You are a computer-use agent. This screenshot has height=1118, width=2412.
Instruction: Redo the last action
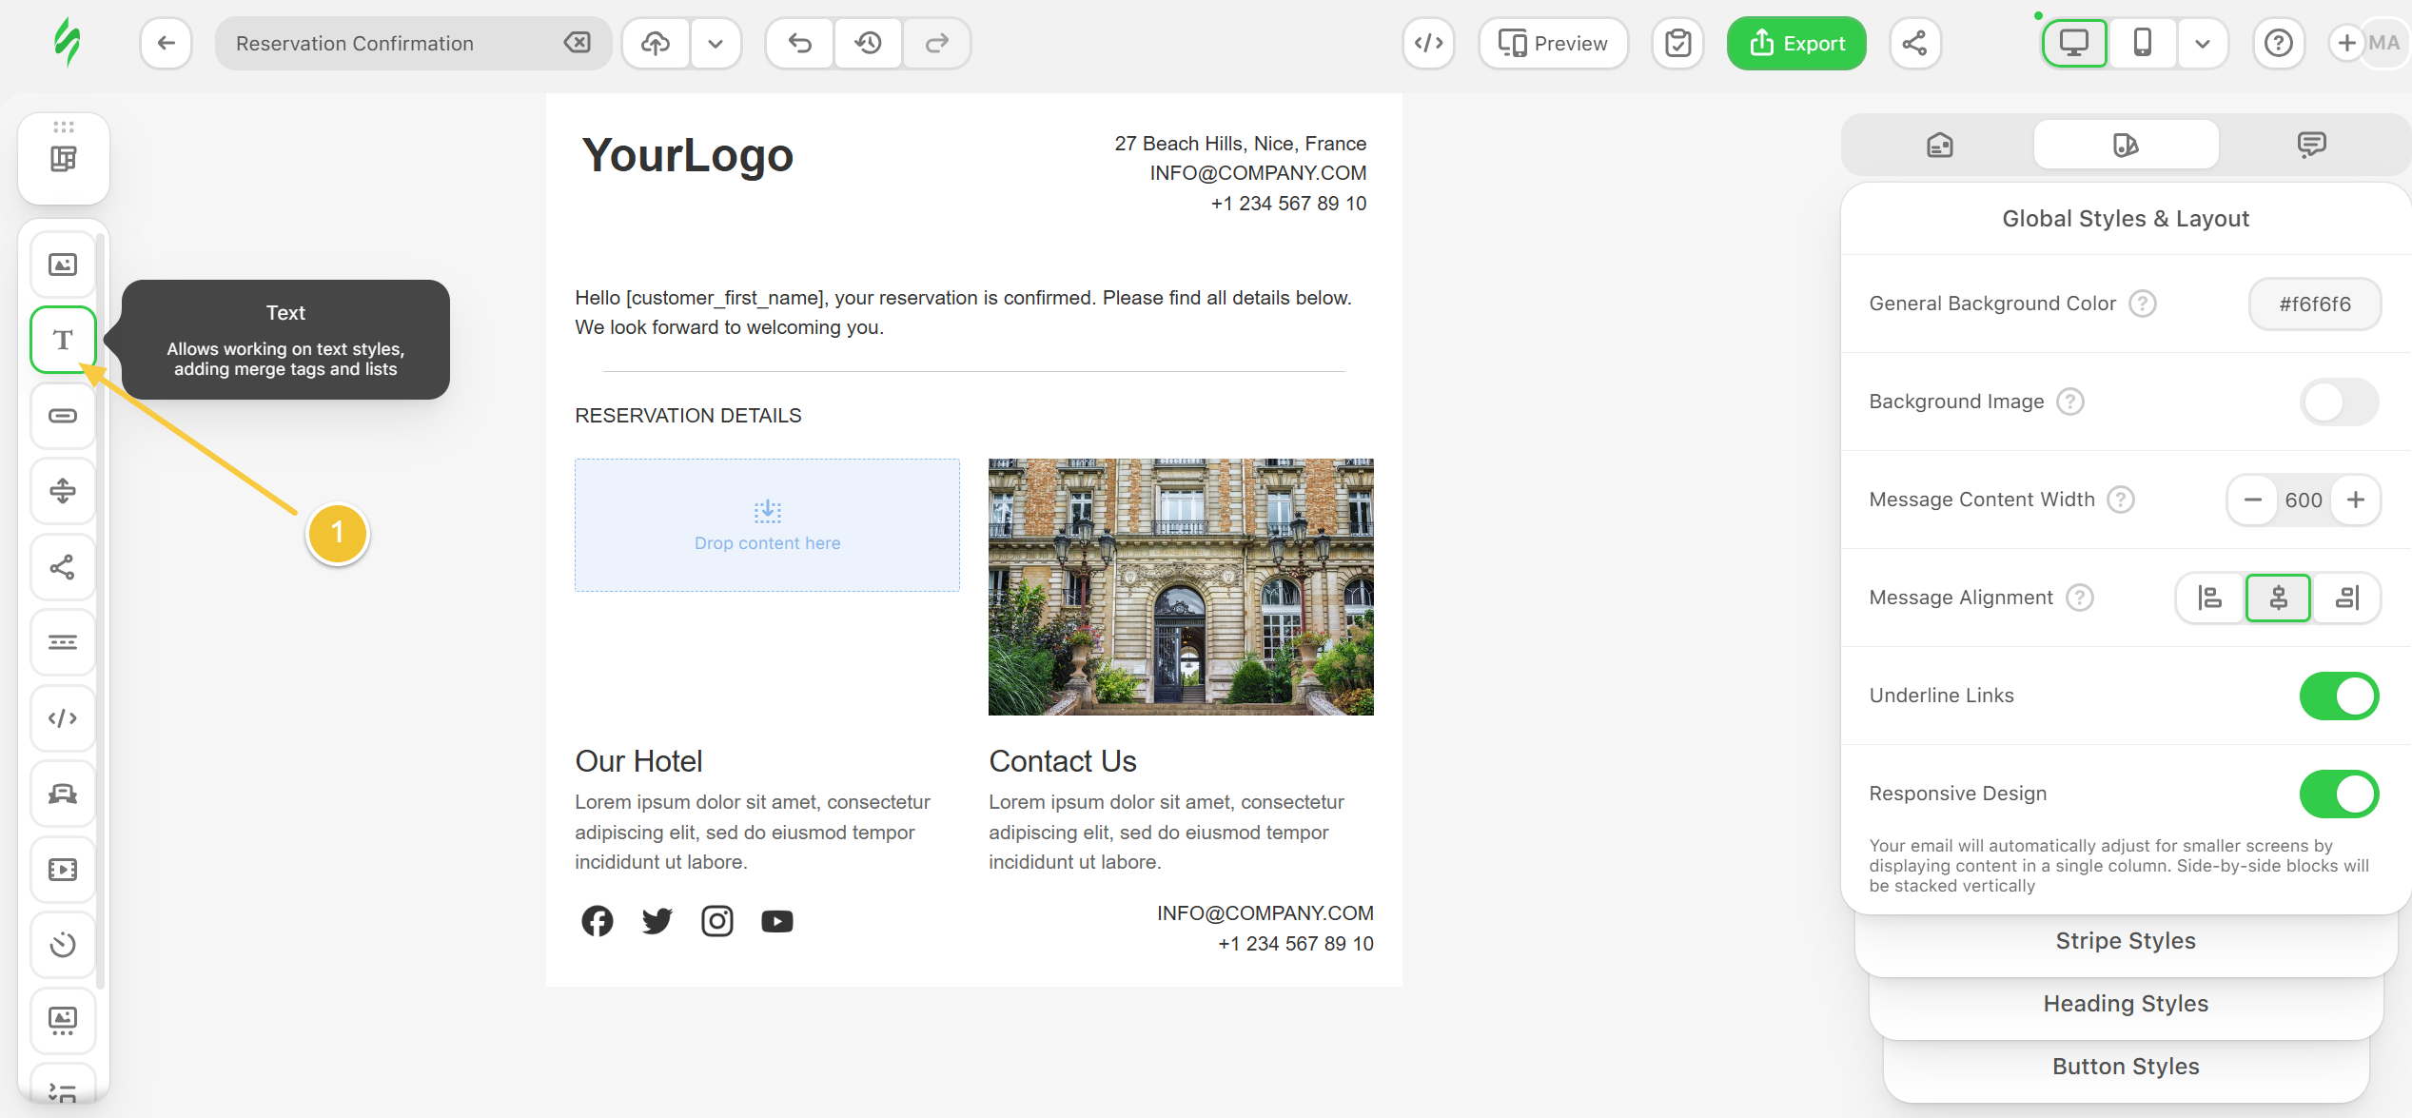coord(937,43)
